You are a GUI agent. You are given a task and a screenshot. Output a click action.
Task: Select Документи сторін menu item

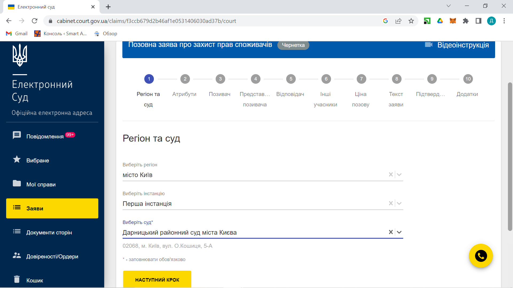click(49, 233)
